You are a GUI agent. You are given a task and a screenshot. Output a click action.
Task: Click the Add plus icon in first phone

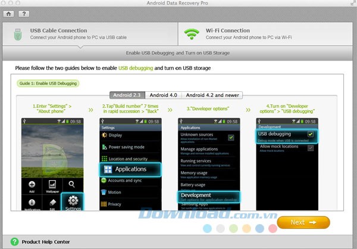coord(32,185)
